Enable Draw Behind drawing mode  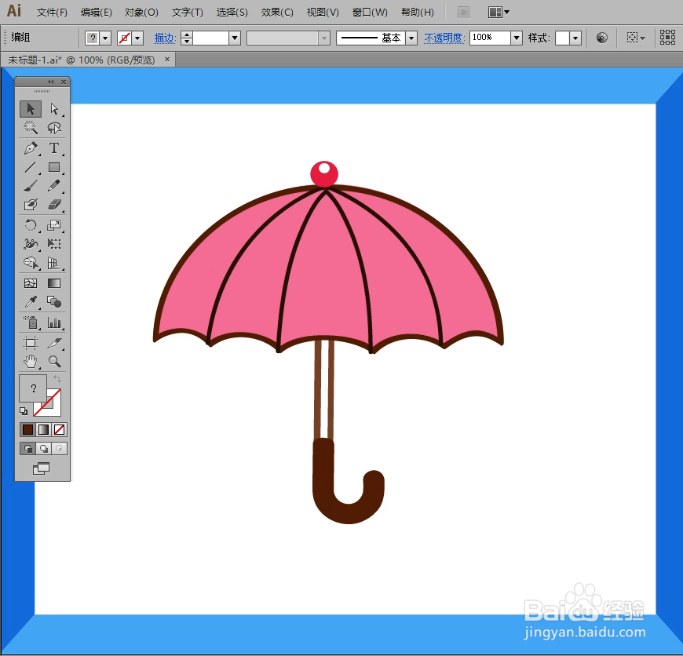tap(45, 448)
